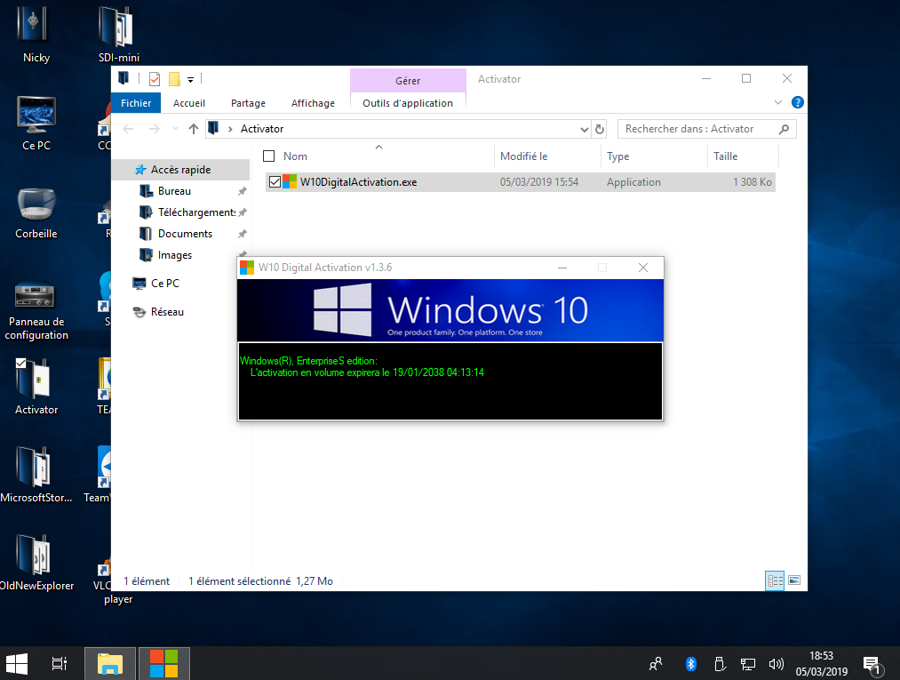The width and height of the screenshot is (900, 680).
Task: Click the Properties quick access toolbar icon
Action: pos(155,79)
